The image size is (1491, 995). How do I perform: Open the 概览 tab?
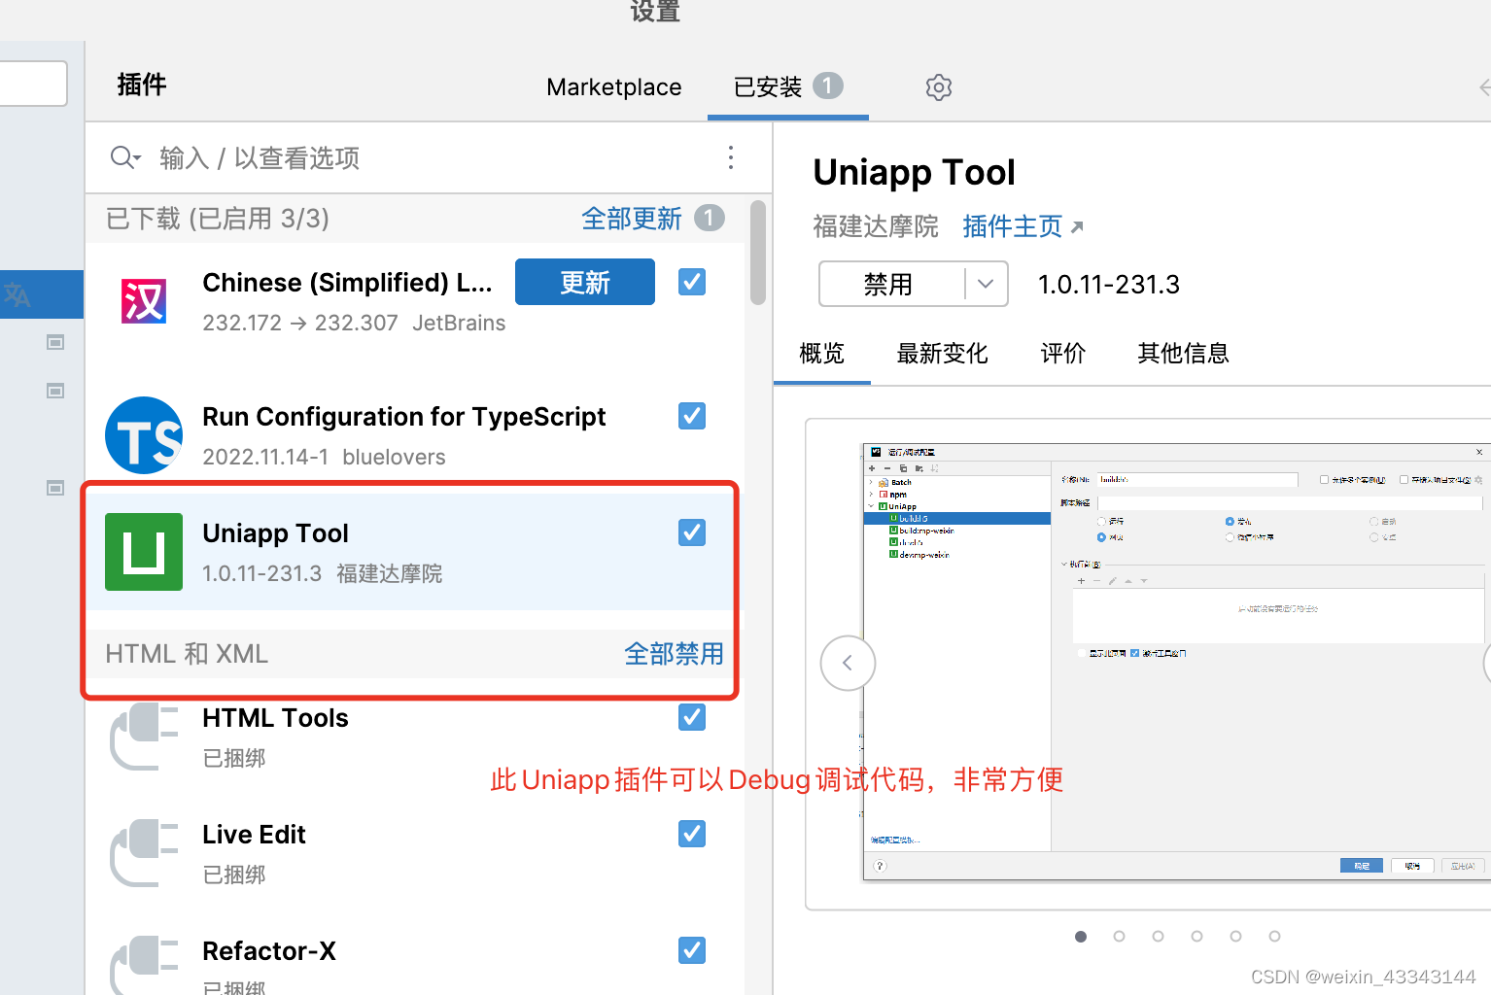coord(822,353)
